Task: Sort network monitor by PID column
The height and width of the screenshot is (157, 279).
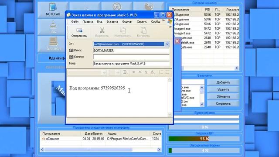Action: 208,10
